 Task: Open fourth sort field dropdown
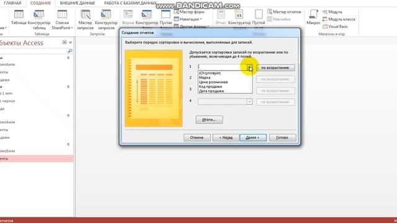click(249, 102)
